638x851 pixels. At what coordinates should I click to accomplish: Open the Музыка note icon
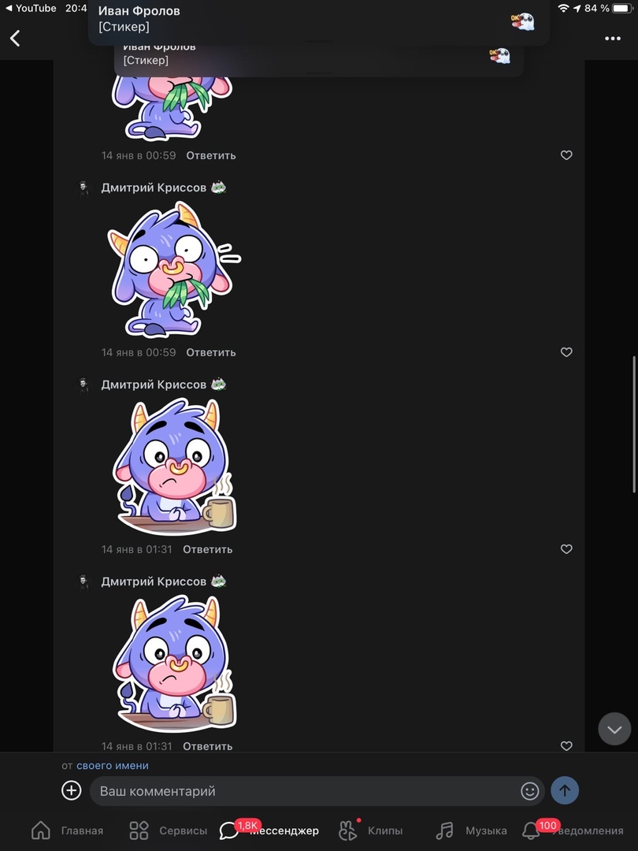coord(444,831)
